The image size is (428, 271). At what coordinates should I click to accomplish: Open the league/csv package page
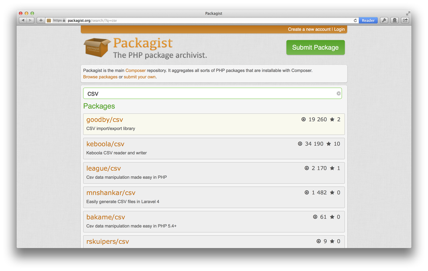tap(103, 168)
